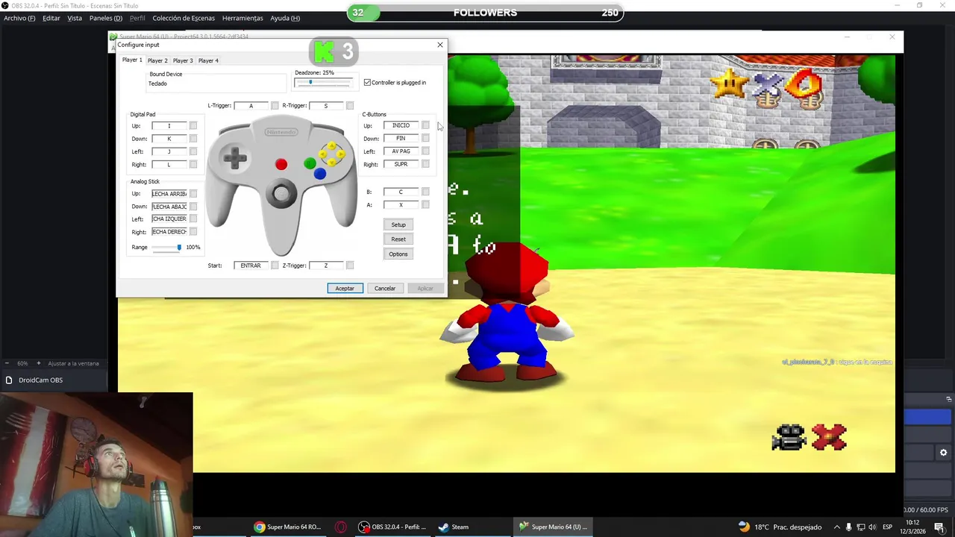Open Chrome 'Super Mario 64 RO...' taskbar item
Image resolution: width=955 pixels, height=537 pixels.
287,527
